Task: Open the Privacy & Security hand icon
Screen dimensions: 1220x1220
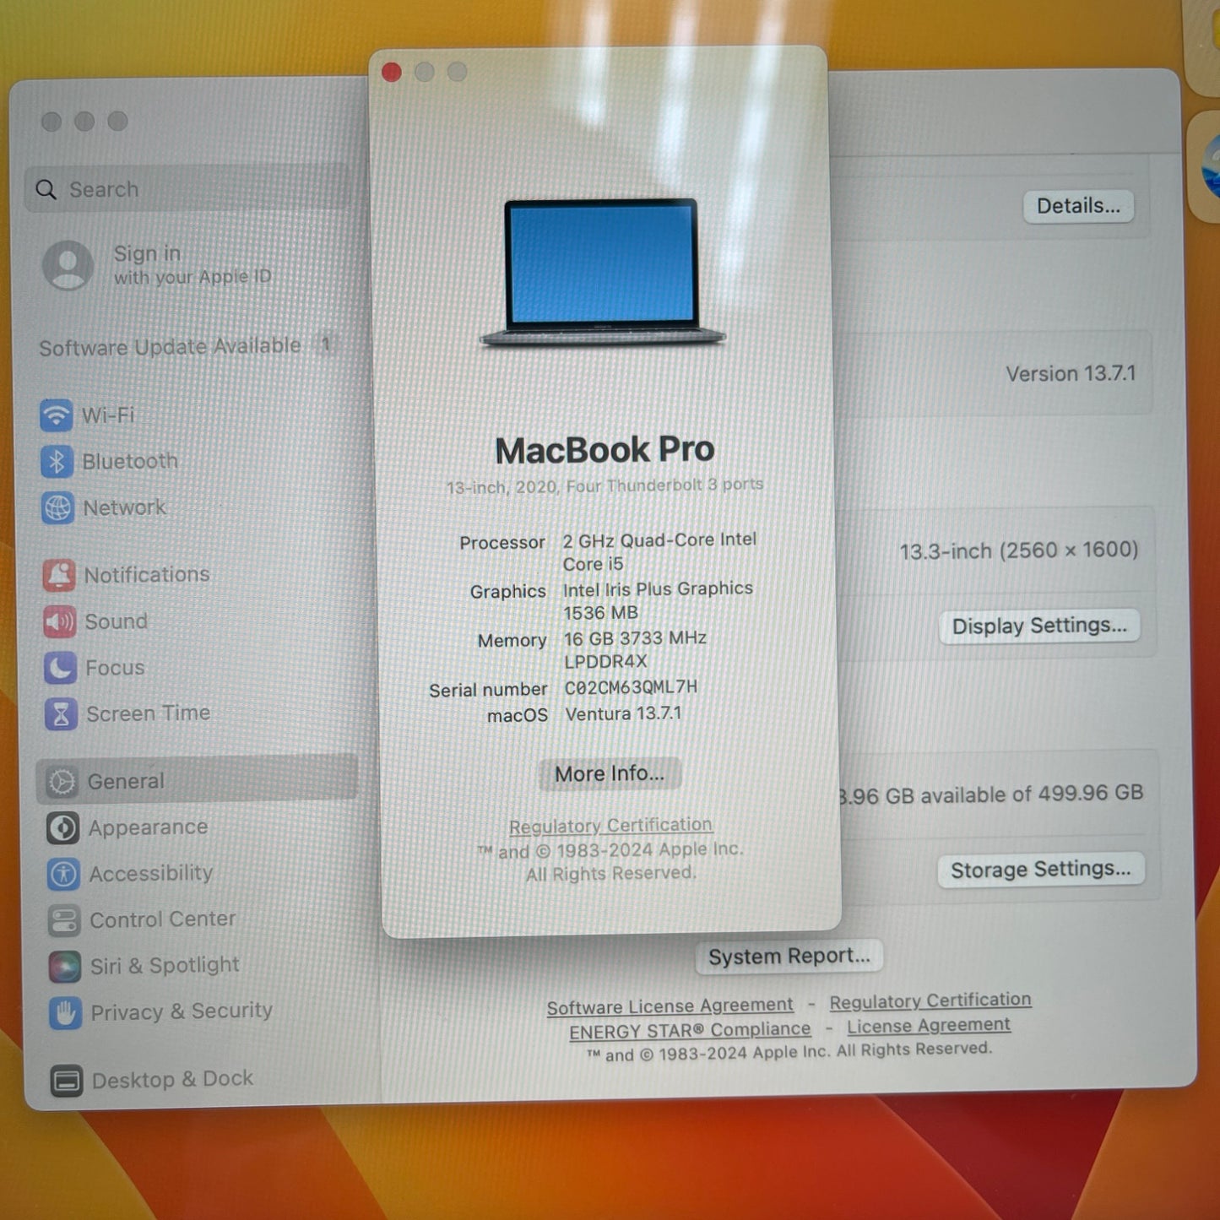Action: (65, 1012)
